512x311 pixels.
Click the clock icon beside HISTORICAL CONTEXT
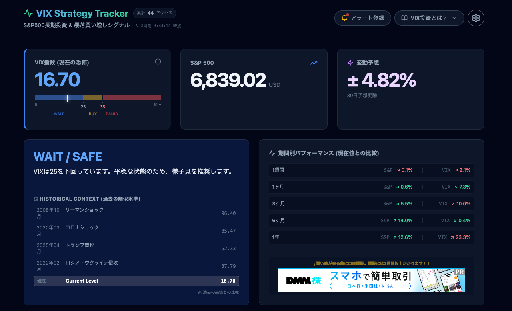coord(35,199)
